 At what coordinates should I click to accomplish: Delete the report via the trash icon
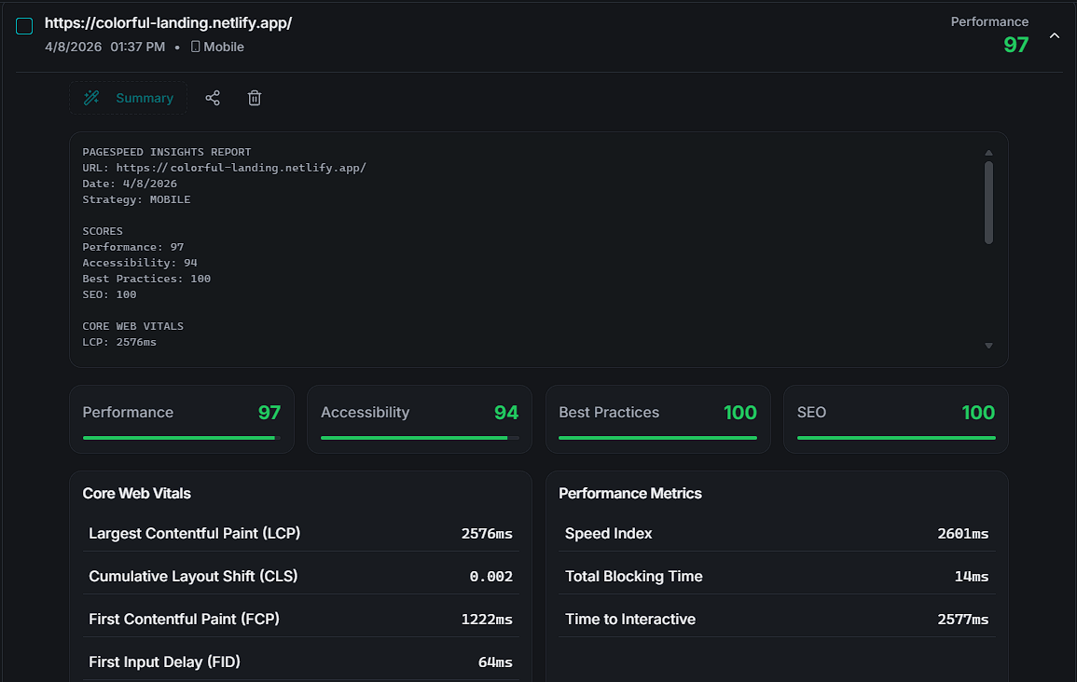coord(254,97)
